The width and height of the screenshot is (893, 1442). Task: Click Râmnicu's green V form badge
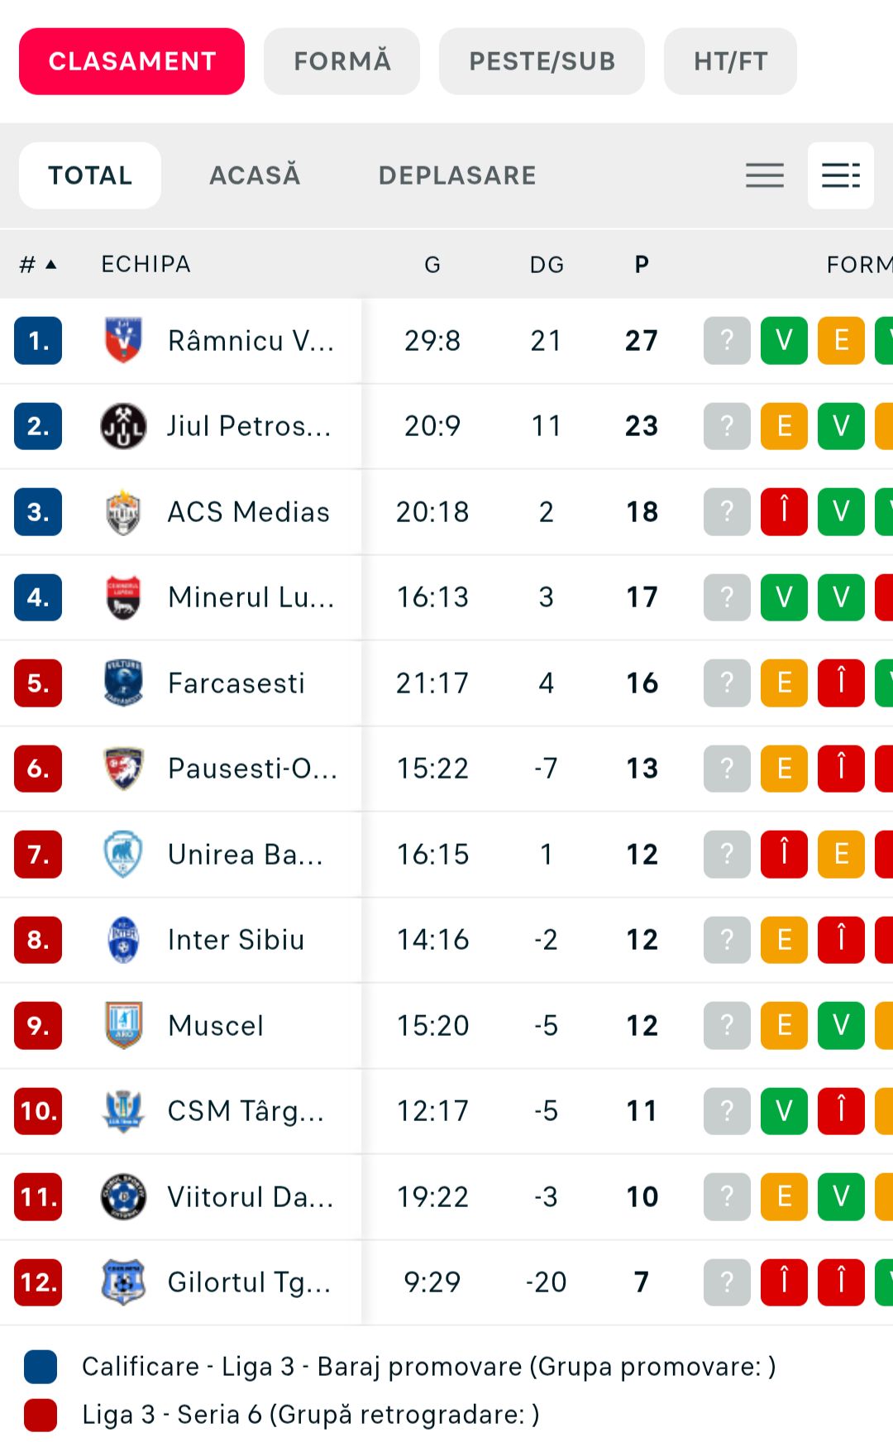(x=784, y=340)
